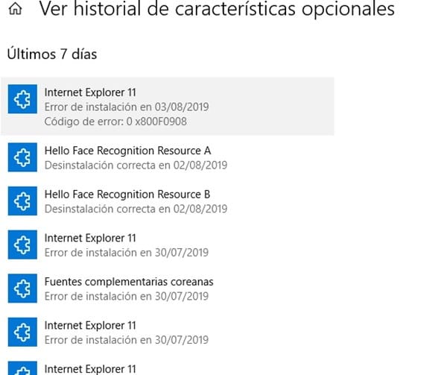The width and height of the screenshot is (447, 375).
Task: Click the icon of Internet Explorer 11 below Fuentes complementarias
Action: [x=22, y=333]
